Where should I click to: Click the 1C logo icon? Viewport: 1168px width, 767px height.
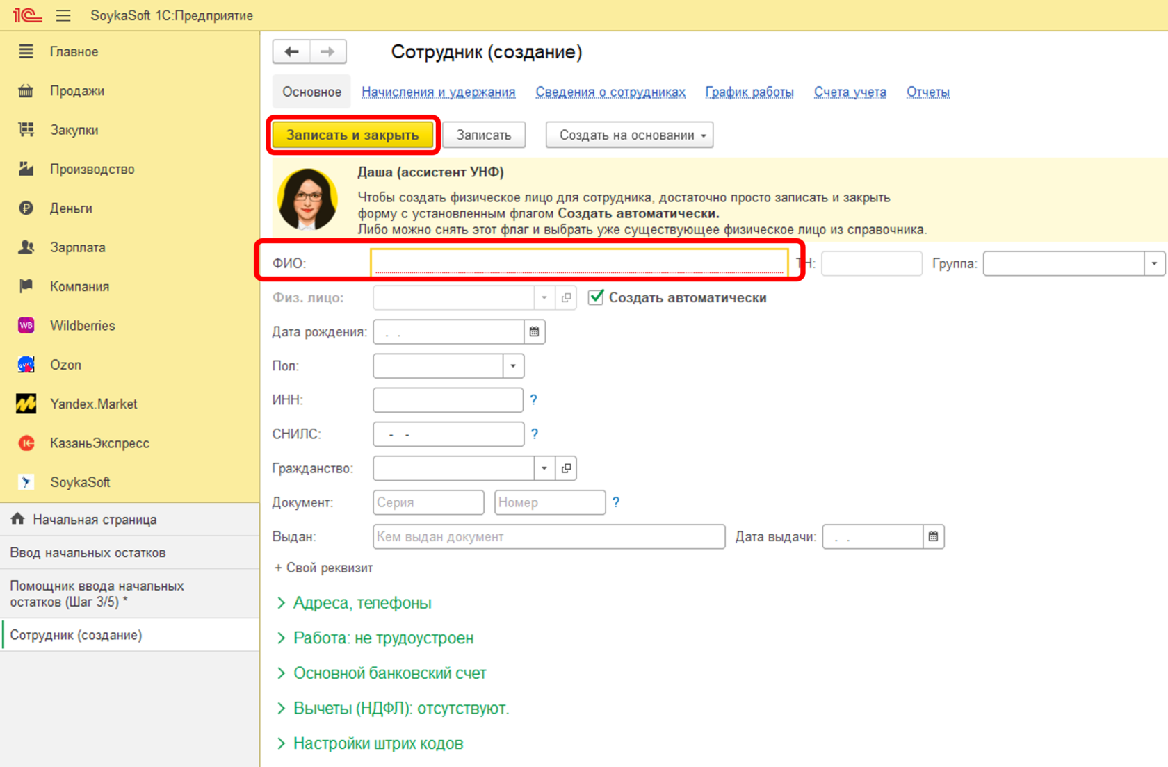coord(27,15)
